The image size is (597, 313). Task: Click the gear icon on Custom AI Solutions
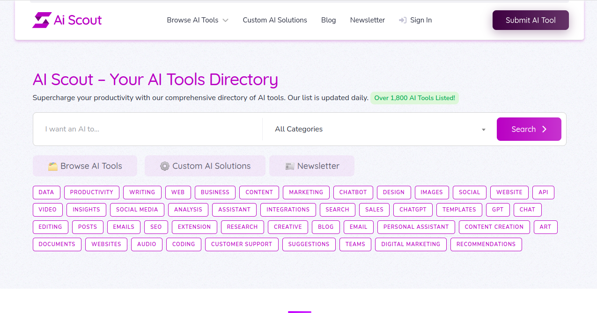[164, 166]
